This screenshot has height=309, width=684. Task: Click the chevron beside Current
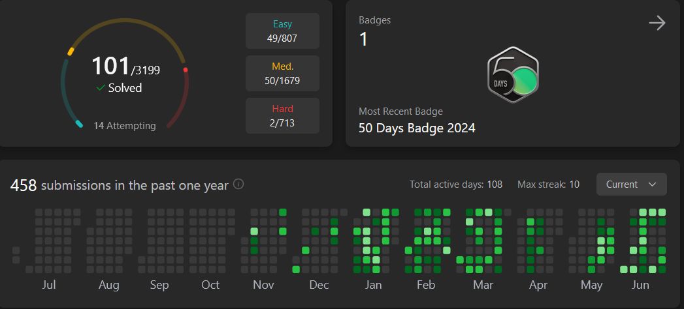[653, 184]
